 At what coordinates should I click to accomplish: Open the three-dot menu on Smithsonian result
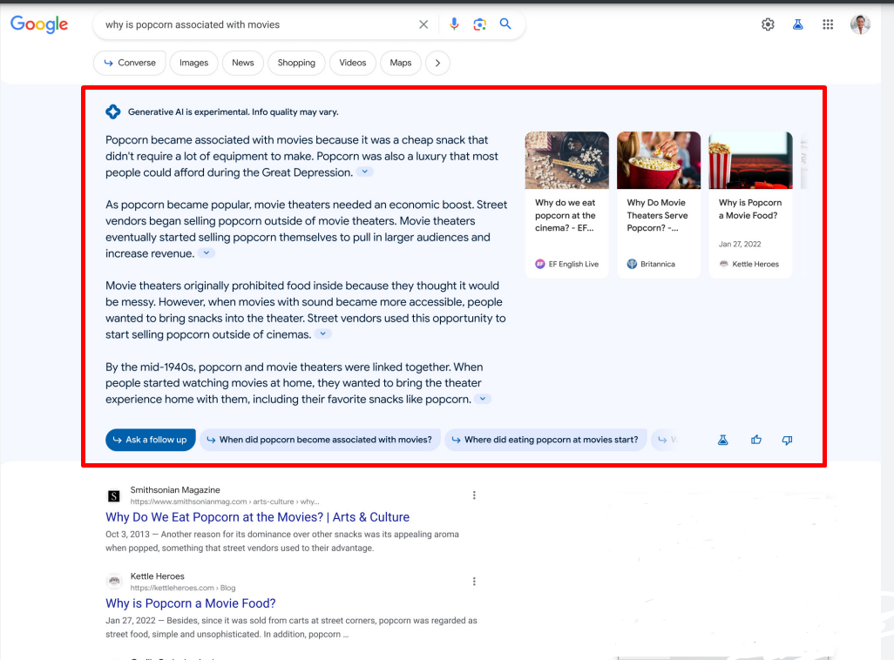point(474,495)
